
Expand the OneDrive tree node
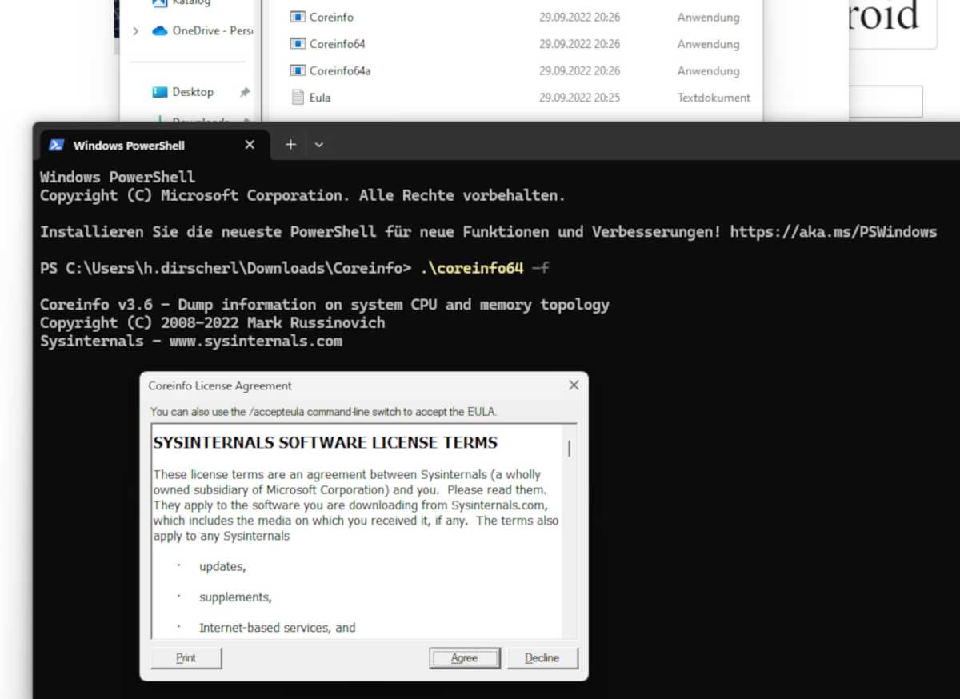tap(135, 30)
